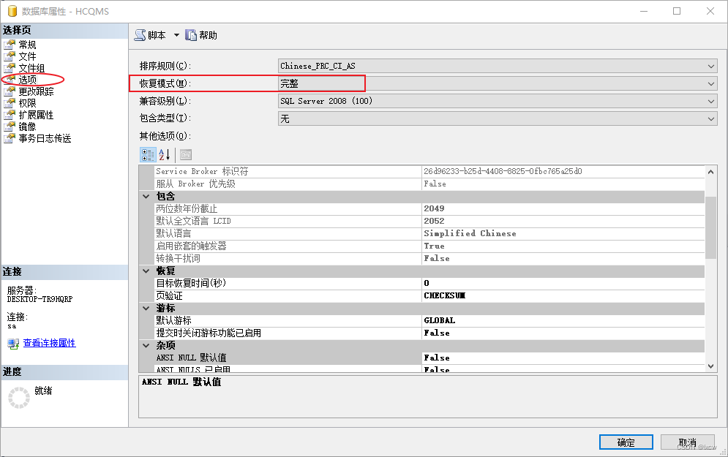Click the 镜像 page icon
The width and height of the screenshot is (728, 457).
(10, 126)
